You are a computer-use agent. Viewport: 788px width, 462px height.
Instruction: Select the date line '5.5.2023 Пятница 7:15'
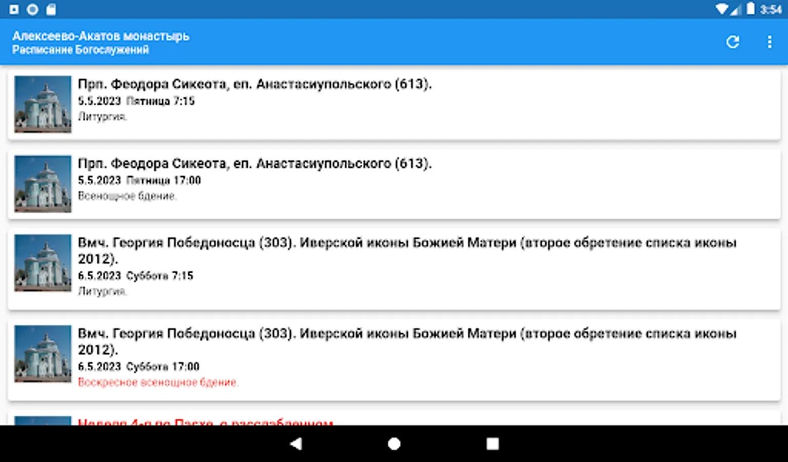pyautogui.click(x=136, y=101)
